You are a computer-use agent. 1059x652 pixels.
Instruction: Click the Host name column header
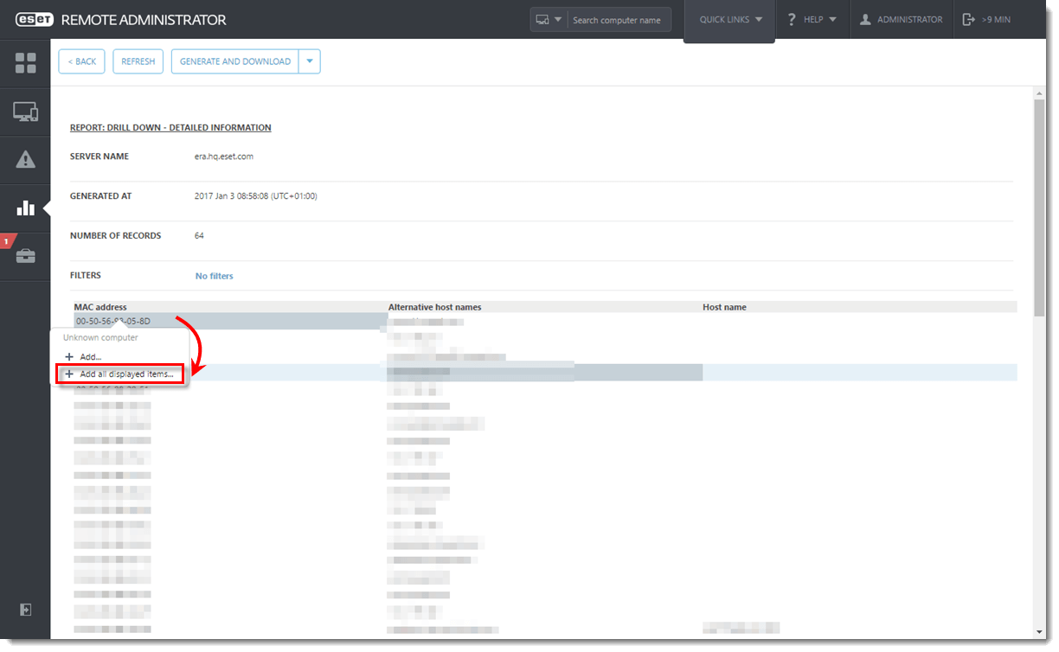pyautogui.click(x=725, y=307)
